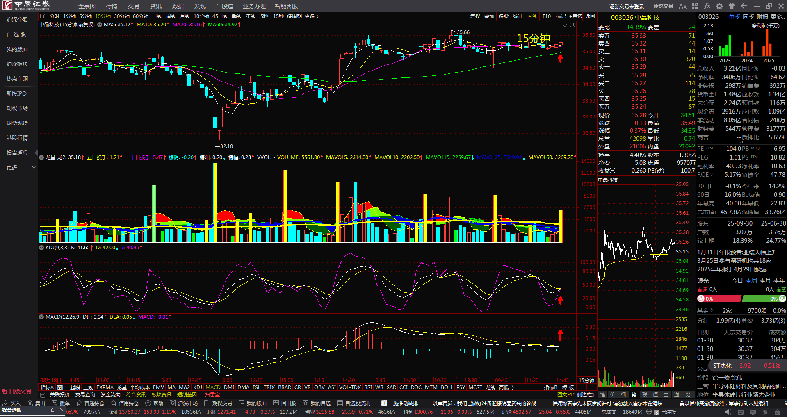787x417 pixels.
Task: Open the 行情 menu
Action: pyautogui.click(x=112, y=6)
